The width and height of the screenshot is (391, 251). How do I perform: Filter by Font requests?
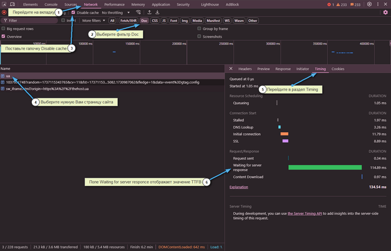pyautogui.click(x=174, y=21)
